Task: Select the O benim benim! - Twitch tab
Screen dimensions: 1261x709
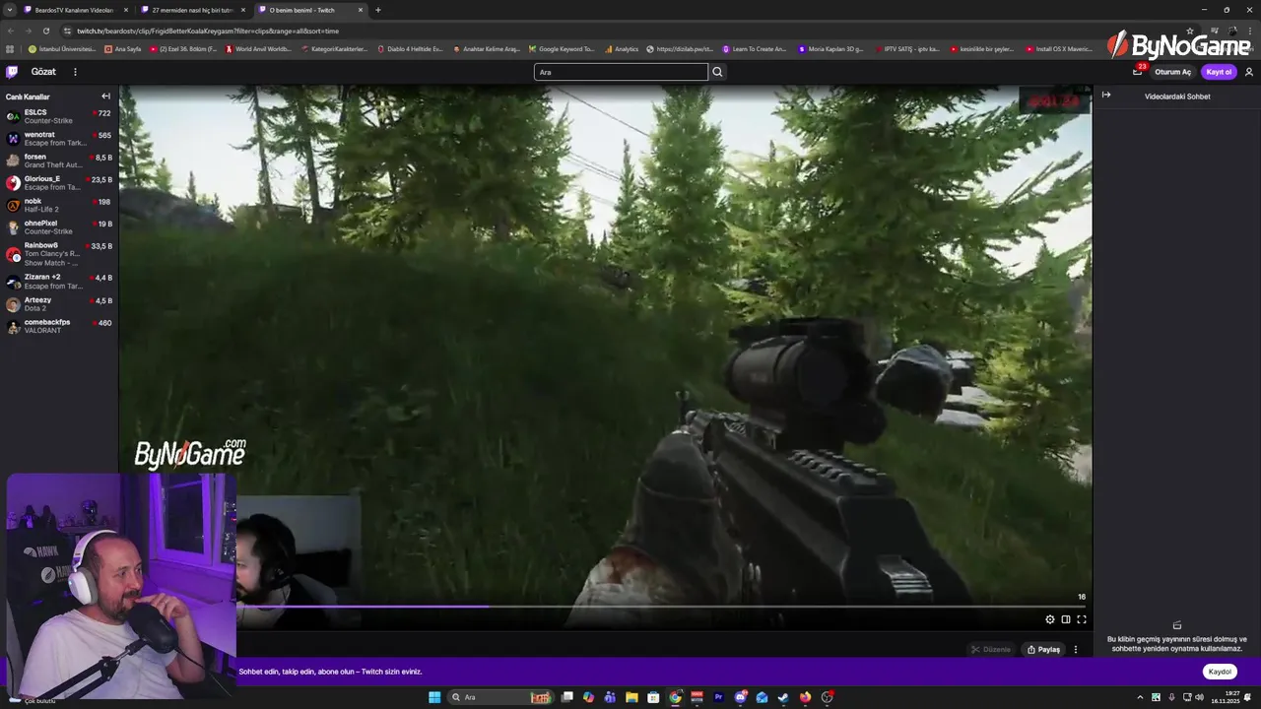Action: [x=311, y=10]
